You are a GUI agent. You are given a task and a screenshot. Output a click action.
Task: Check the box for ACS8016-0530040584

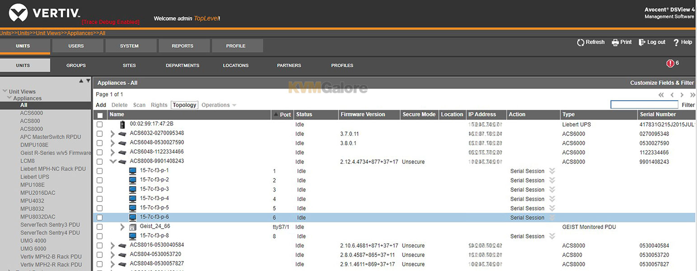pyautogui.click(x=100, y=246)
